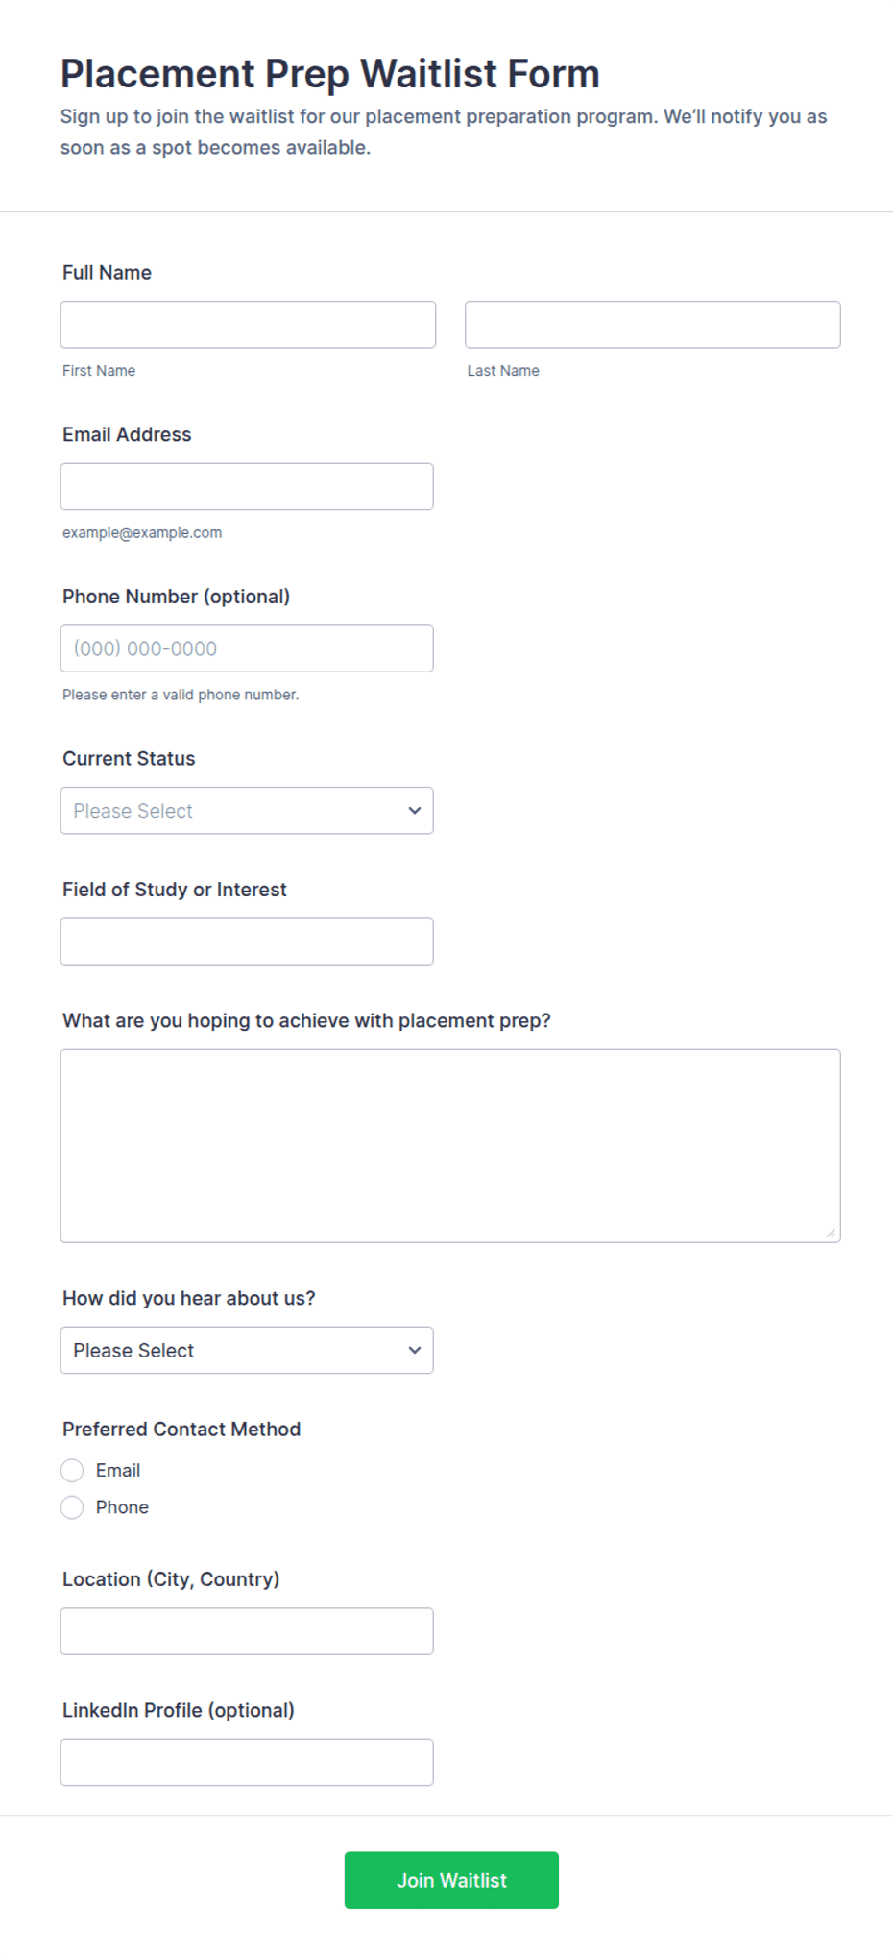Image resolution: width=893 pixels, height=1956 pixels.
Task: Focus the Email Address text box
Action: [x=247, y=486]
